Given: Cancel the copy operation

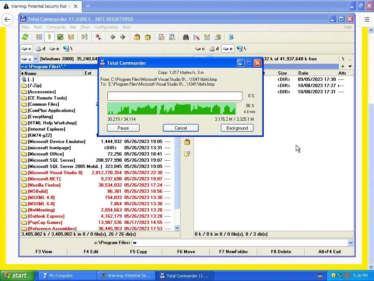Looking at the screenshot, I should click(180, 128).
